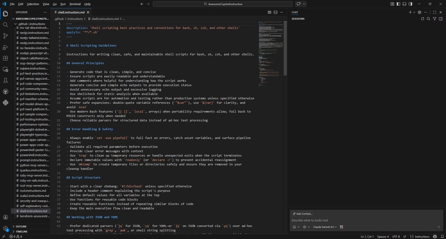Toggle secondary side bar visibility
This screenshot has height=239, width=446.
pos(410,4)
